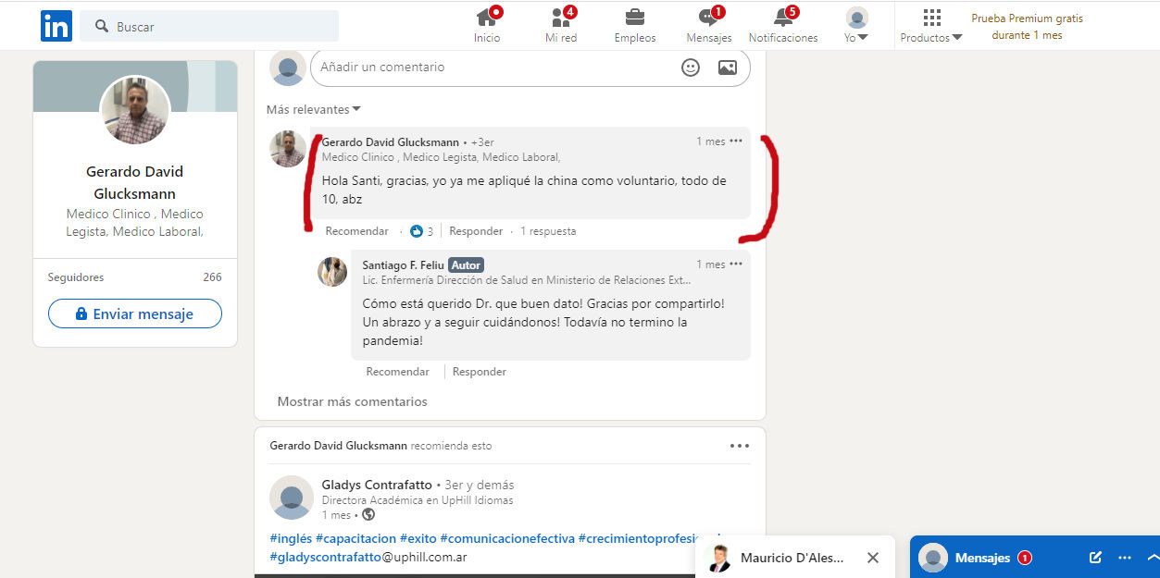Screen dimensions: 1160x578
Task: Open Gerardo David Glucksmann commenter avatar
Action: (x=288, y=149)
